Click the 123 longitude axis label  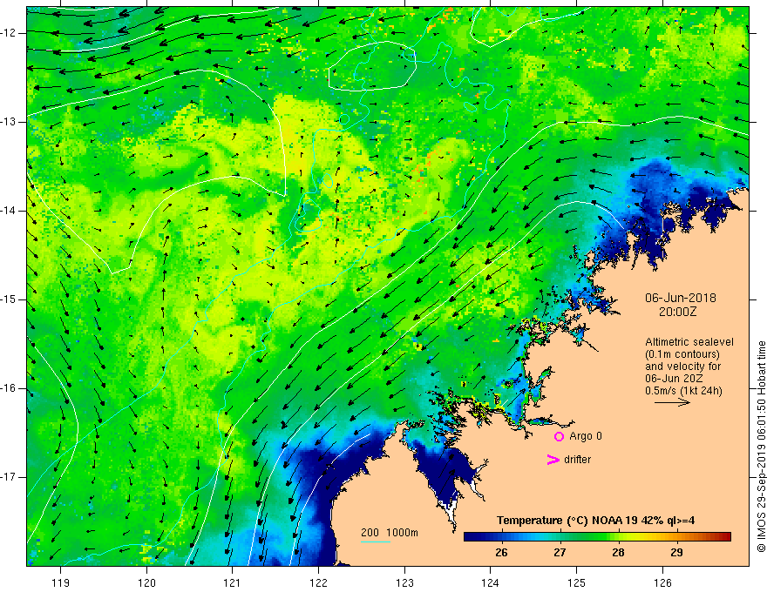tap(404, 582)
